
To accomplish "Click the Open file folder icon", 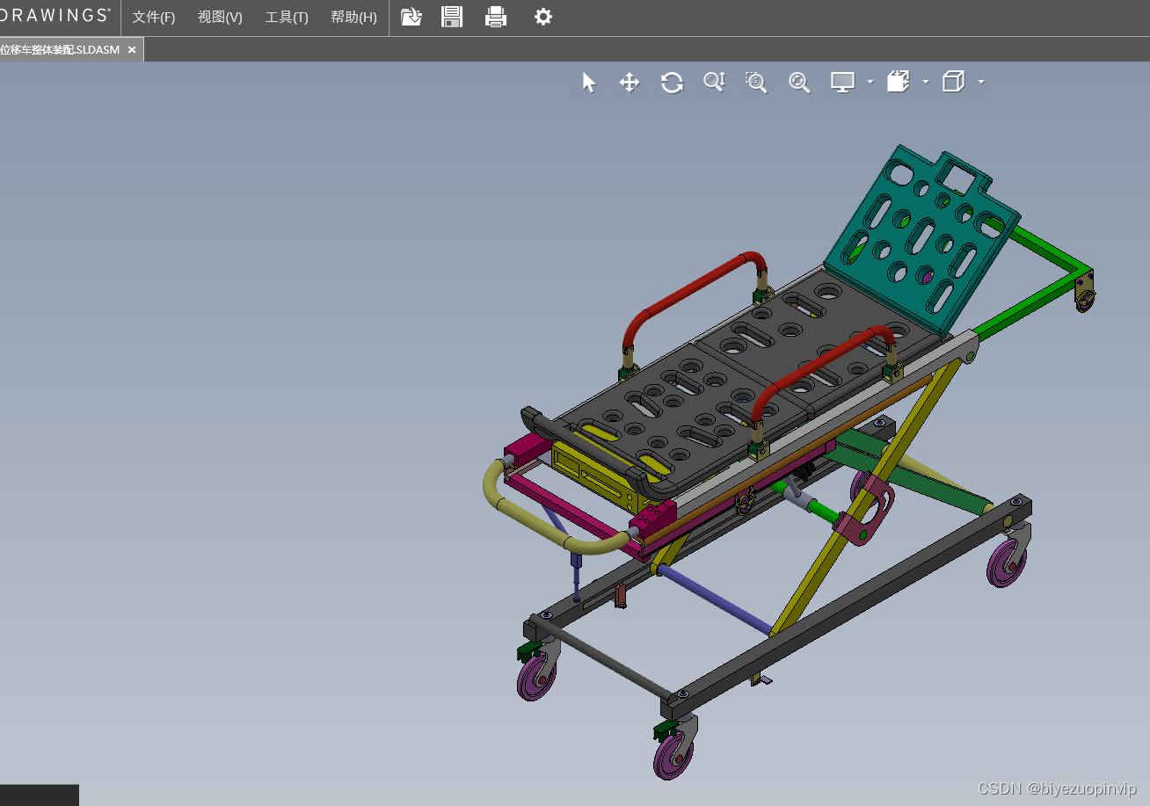I will [x=411, y=17].
